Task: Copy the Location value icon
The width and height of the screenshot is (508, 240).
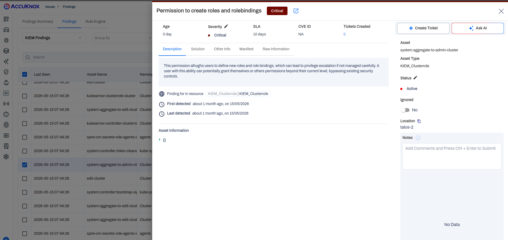Action: 419,121
